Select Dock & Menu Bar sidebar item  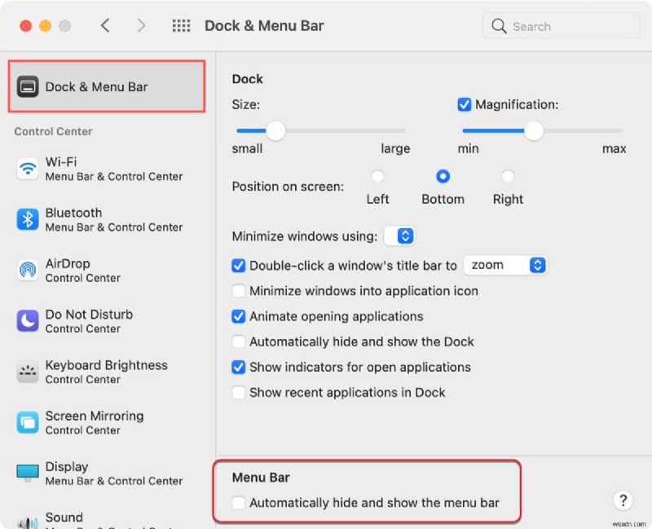[x=107, y=86]
